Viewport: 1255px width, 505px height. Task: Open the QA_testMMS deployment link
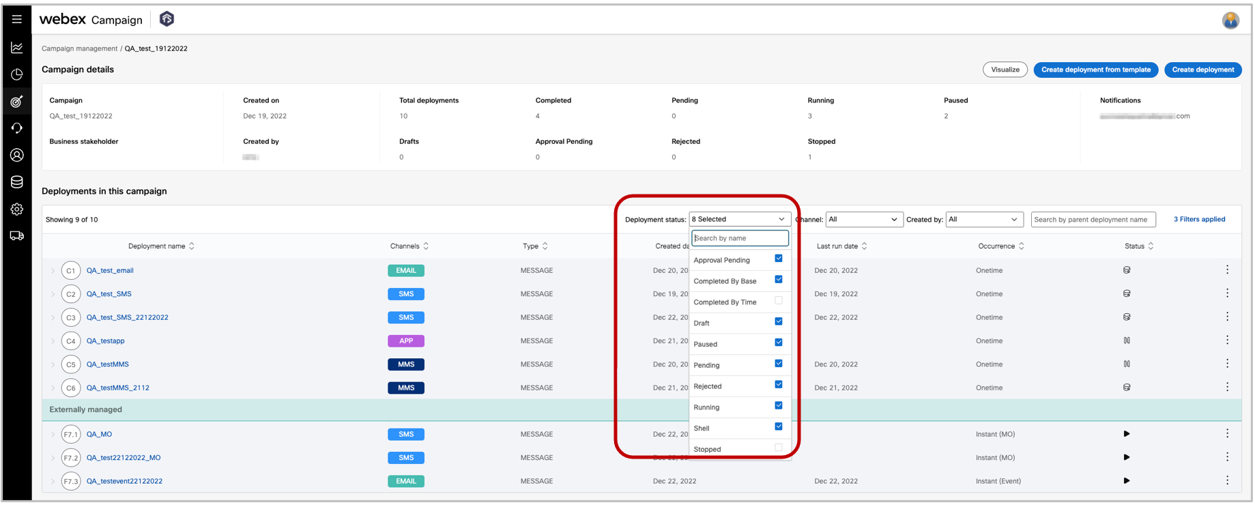click(107, 364)
